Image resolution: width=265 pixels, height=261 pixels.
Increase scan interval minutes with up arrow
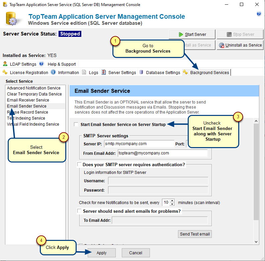pos(172,201)
